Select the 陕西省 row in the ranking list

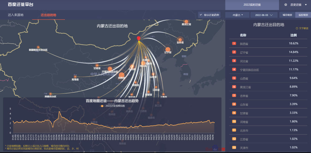(x=268, y=43)
